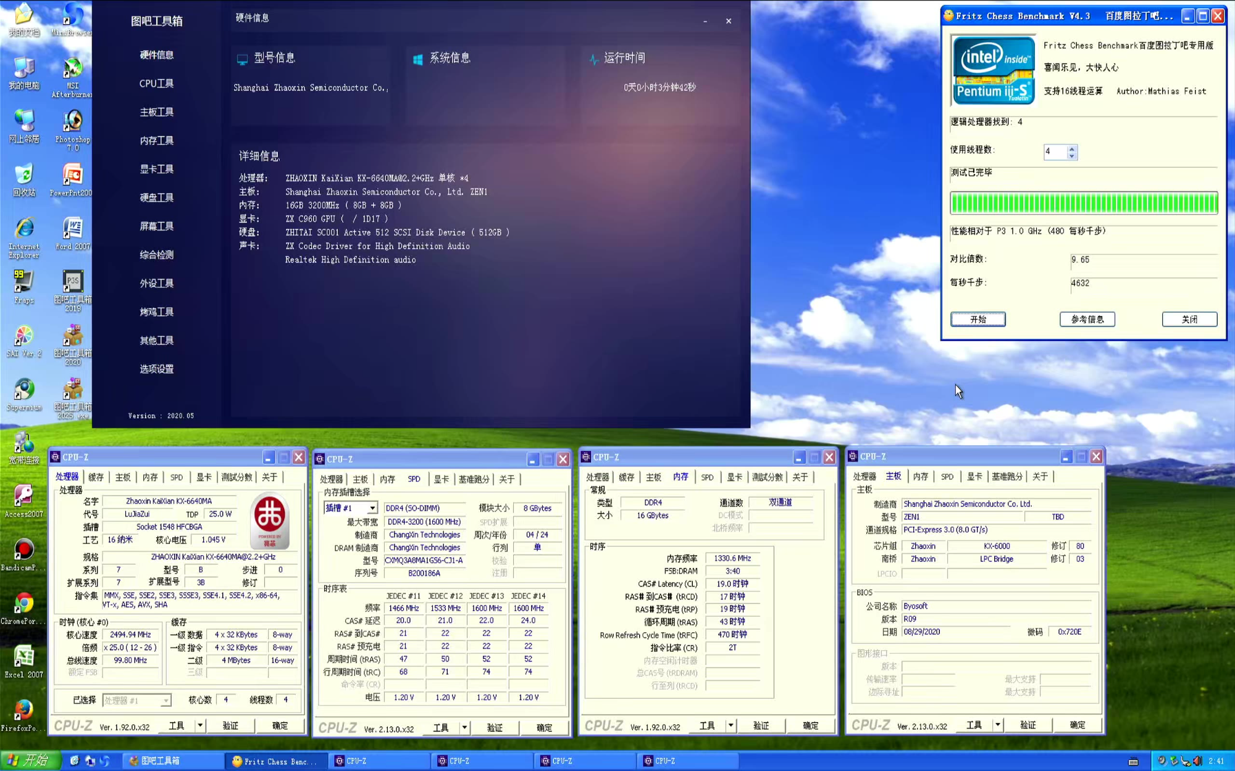The width and height of the screenshot is (1235, 771).
Task: Select 硬盘工具 in the sidebar
Action: tap(156, 197)
